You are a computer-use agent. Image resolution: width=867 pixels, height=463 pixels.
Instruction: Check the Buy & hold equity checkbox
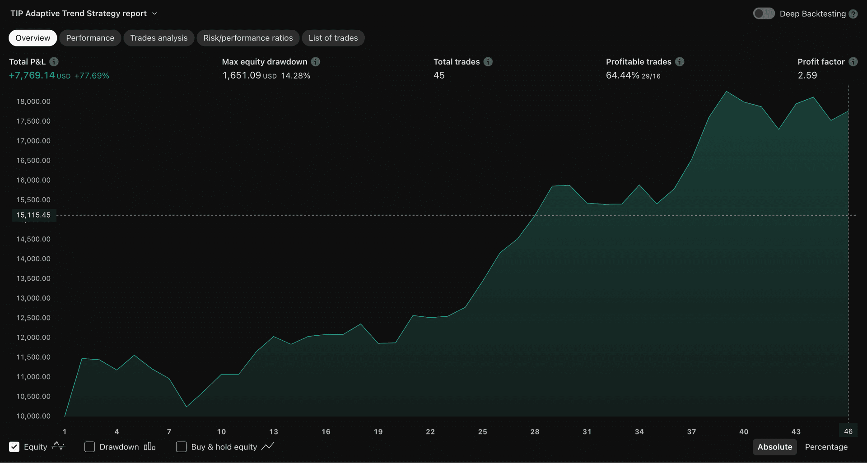pyautogui.click(x=181, y=447)
